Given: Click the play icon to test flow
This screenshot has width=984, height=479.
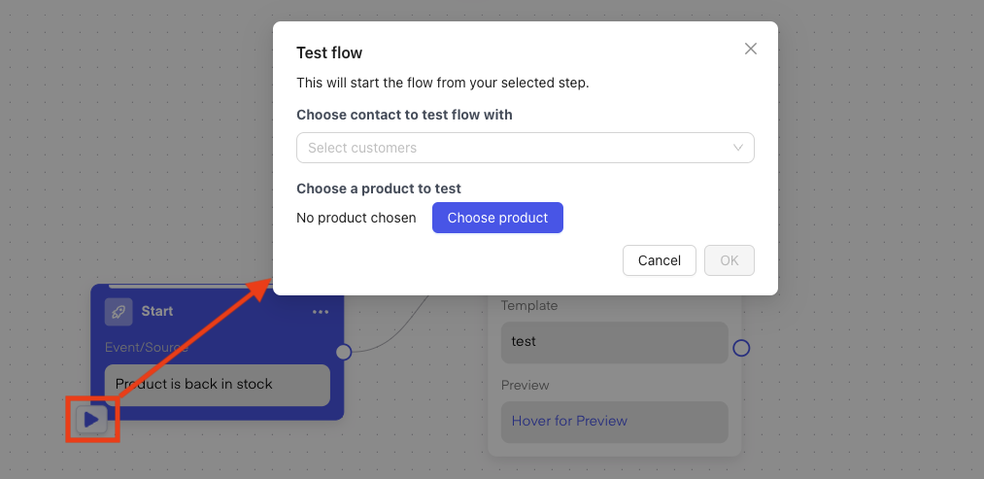Looking at the screenshot, I should (91, 420).
